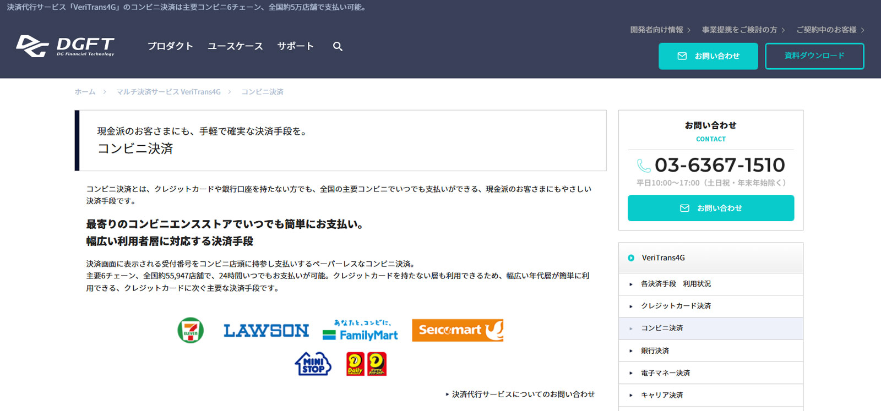Screen dimensions: 881x411
Task: Click the chevron after ご契約中のお客様
Action: pos(862,30)
